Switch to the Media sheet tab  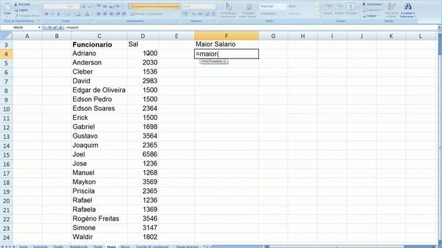tap(98, 247)
